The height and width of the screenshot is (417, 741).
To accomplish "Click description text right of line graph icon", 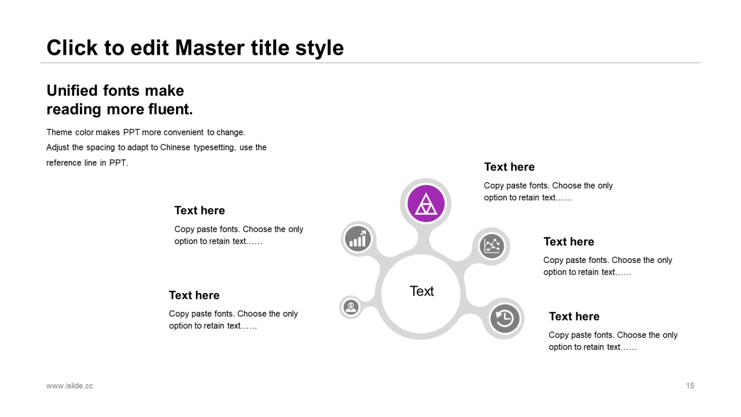I will pos(607,266).
